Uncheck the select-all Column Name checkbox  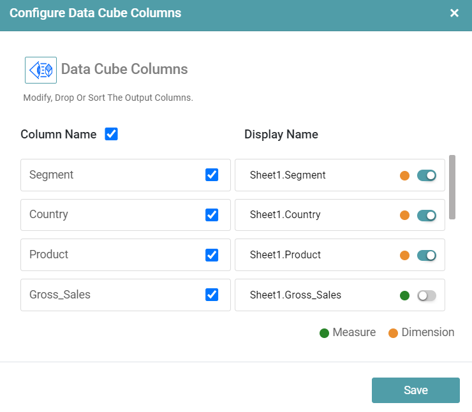pyautogui.click(x=111, y=134)
